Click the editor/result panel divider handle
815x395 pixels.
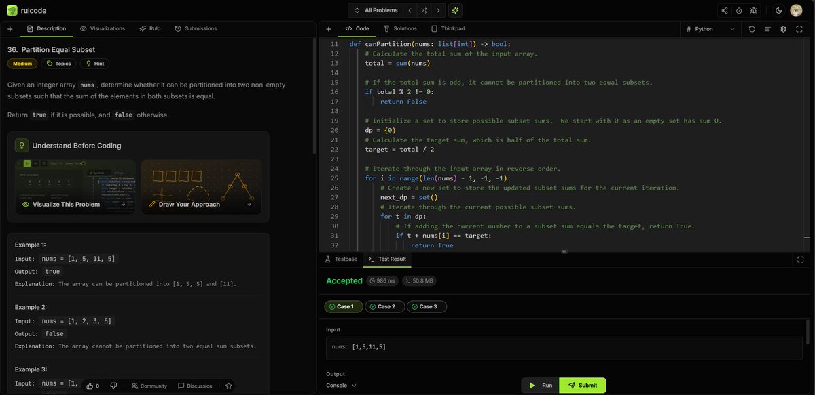[x=564, y=251]
